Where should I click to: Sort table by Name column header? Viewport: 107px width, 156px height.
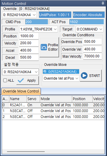click(18, 99)
